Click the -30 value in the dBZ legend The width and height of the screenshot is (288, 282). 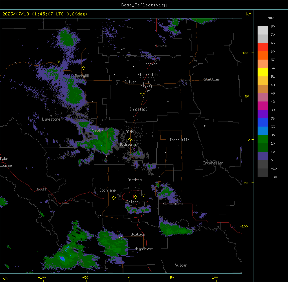[x=274, y=177]
